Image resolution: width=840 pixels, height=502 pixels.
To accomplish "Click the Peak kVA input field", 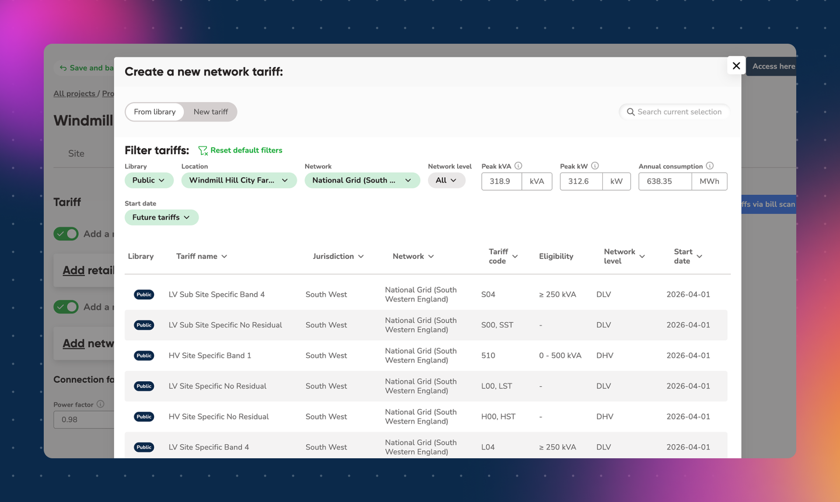I will coord(501,181).
